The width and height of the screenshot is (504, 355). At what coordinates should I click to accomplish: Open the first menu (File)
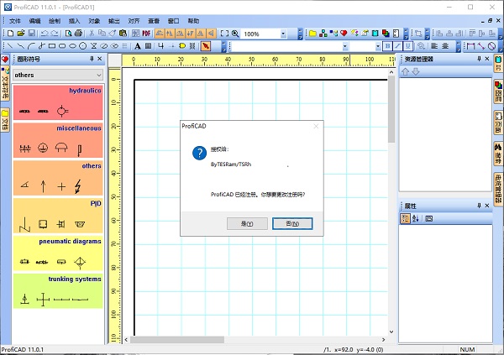(x=15, y=21)
